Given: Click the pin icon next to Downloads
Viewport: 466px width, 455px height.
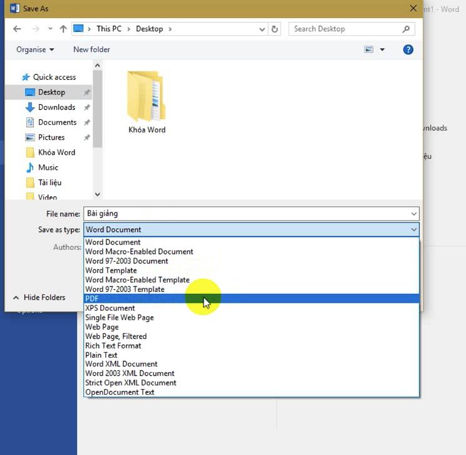Looking at the screenshot, I should [87, 107].
